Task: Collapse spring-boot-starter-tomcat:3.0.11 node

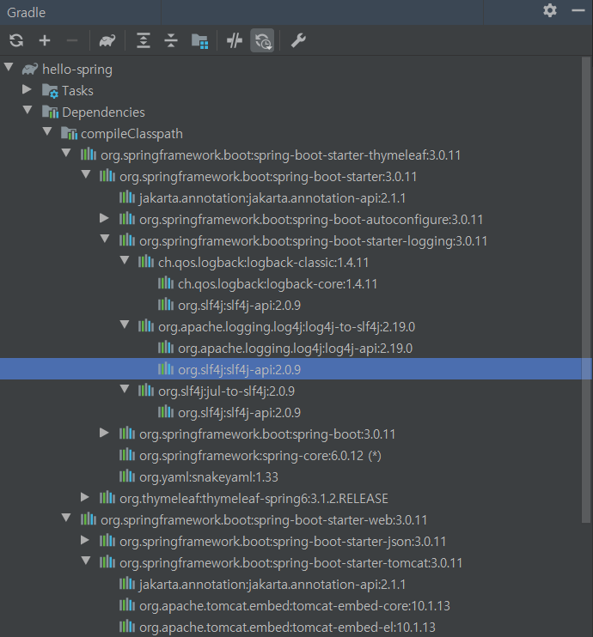Action: coord(86,561)
